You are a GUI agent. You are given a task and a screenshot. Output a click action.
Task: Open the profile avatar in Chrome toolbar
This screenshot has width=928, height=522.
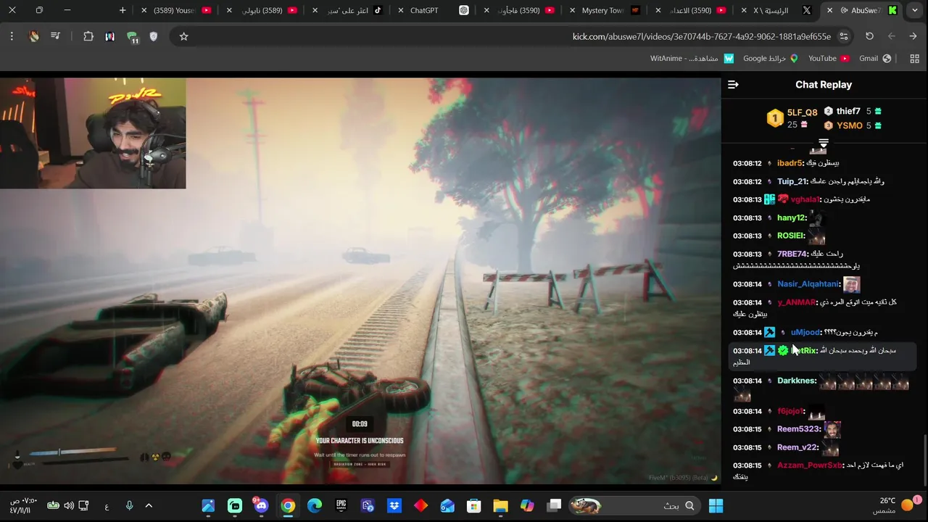click(x=34, y=36)
